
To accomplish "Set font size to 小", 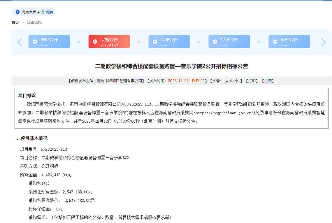I will point(236,81).
